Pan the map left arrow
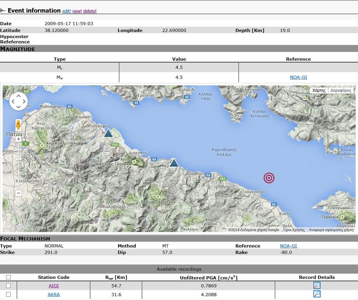The height and width of the screenshot is (300, 358). 13,101
